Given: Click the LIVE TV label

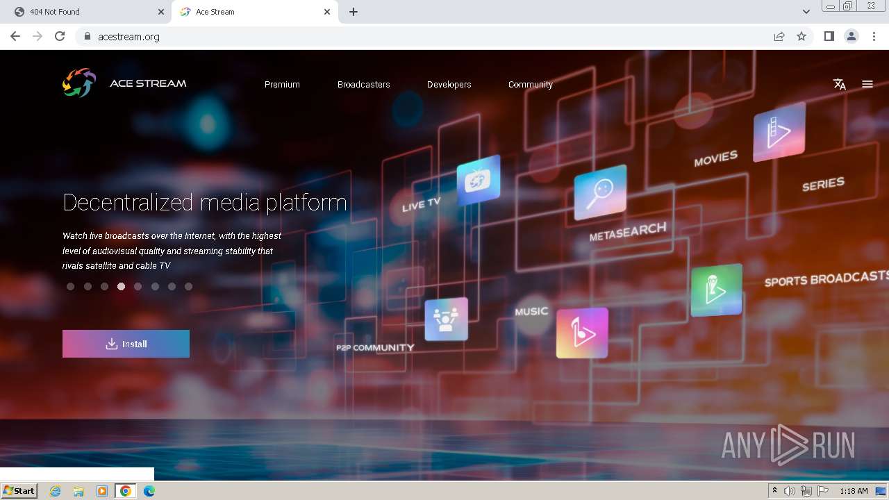Looking at the screenshot, I should click(x=422, y=205).
